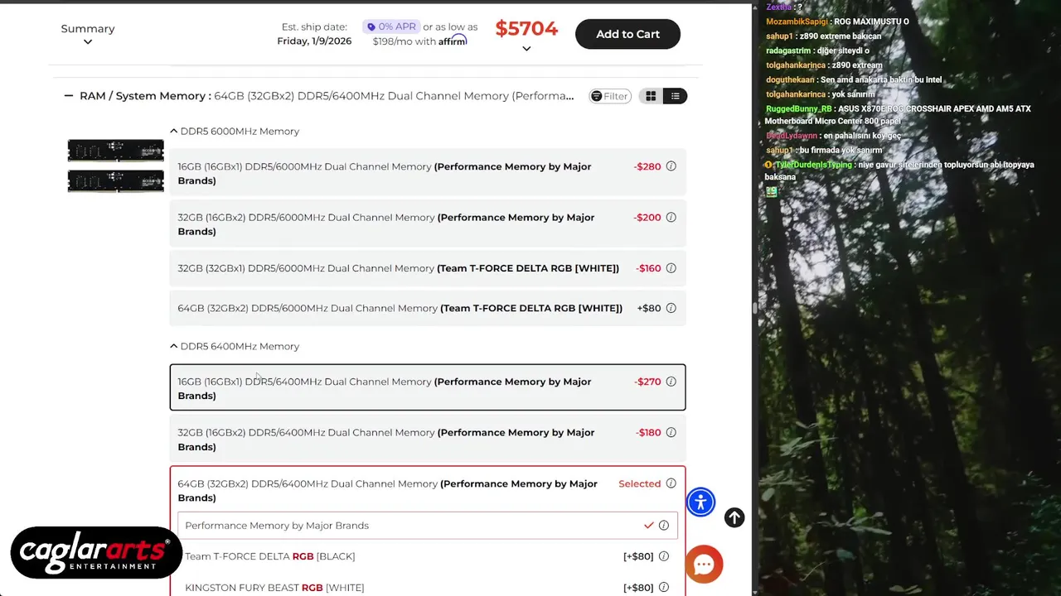This screenshot has width=1061, height=596.
Task: Open accessibility options widget
Action: pyautogui.click(x=700, y=502)
